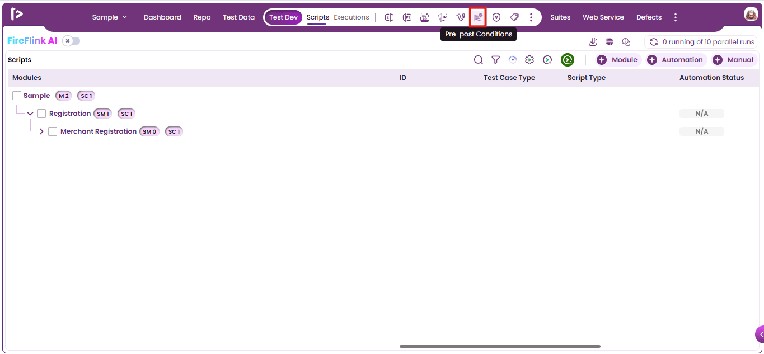Click the 'M 2' badge on Sample
Image resolution: width=764 pixels, height=354 pixels.
pos(63,96)
